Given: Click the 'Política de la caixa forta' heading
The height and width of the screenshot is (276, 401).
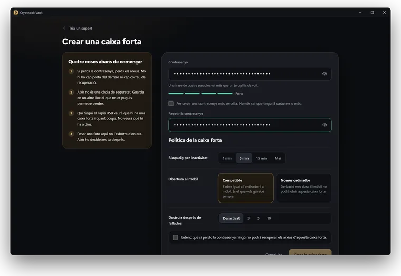Looking at the screenshot, I should coord(195,140).
